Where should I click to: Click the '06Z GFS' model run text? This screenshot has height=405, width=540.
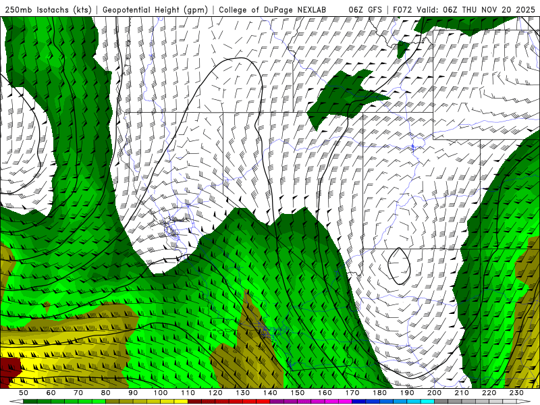[x=365, y=9]
